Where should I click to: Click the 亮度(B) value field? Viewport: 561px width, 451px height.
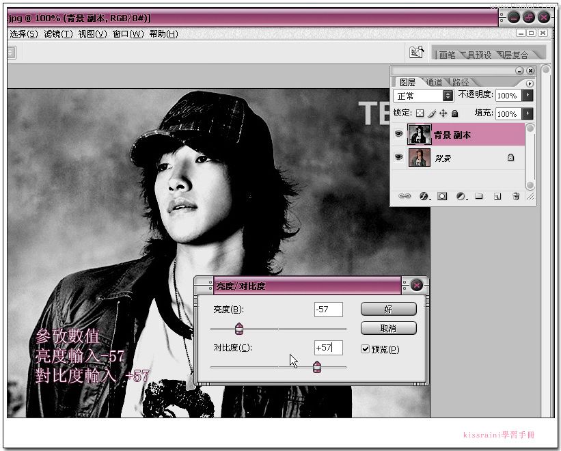pos(329,310)
